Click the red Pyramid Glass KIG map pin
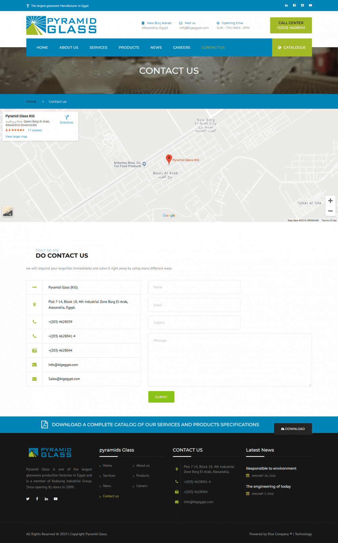The image size is (338, 543). tap(169, 159)
